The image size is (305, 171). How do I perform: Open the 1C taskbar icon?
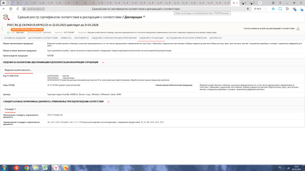tap(66, 168)
